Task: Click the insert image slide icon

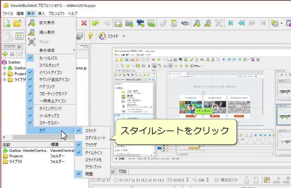Action: pyautogui.click(x=151, y=23)
